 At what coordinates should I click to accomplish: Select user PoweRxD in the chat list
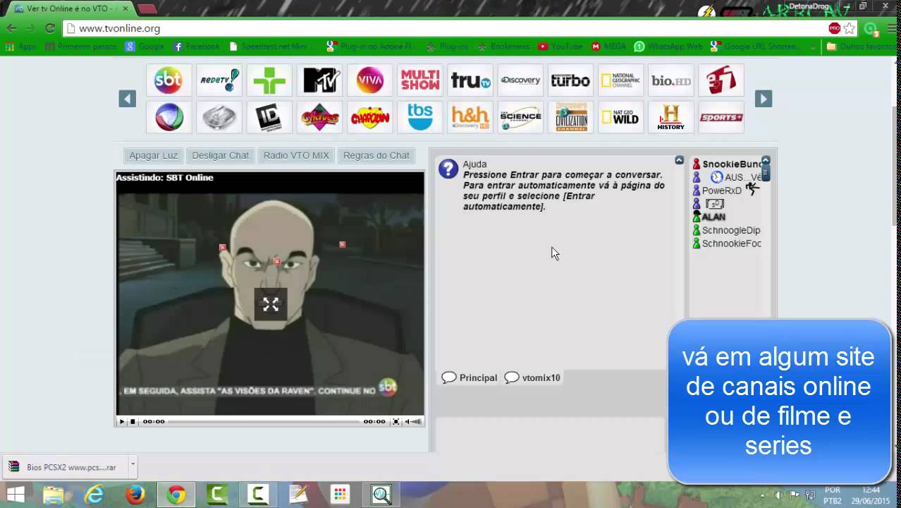(721, 190)
